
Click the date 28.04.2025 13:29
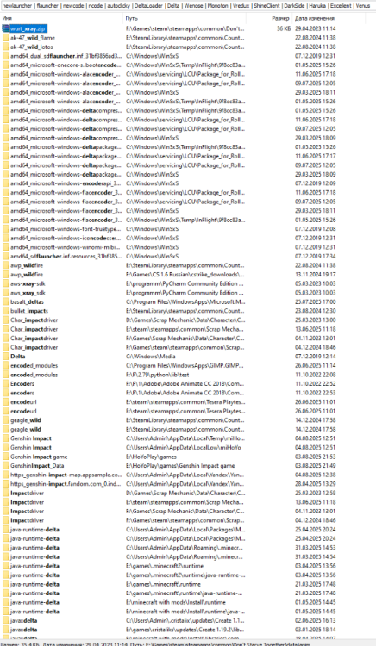316,484
